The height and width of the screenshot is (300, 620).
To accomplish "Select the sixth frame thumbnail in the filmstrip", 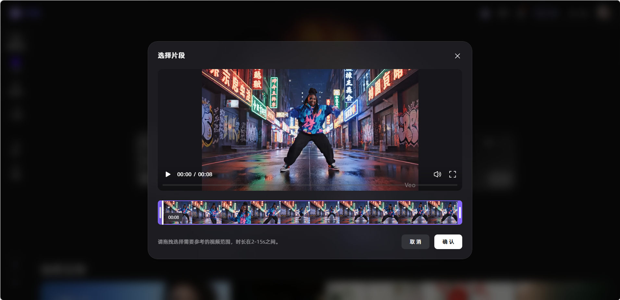I will 325,213.
